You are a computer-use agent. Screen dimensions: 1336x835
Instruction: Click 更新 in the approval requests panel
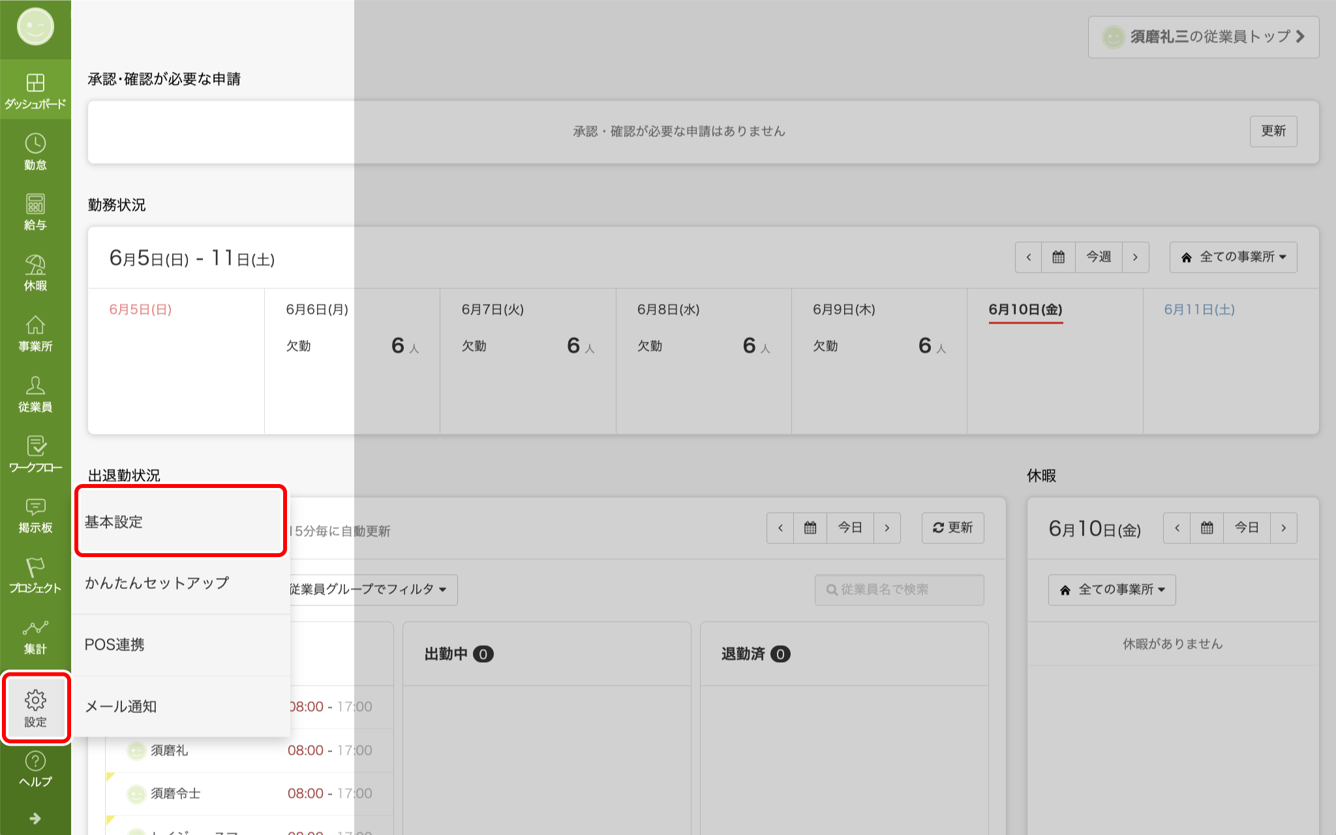coord(1273,131)
